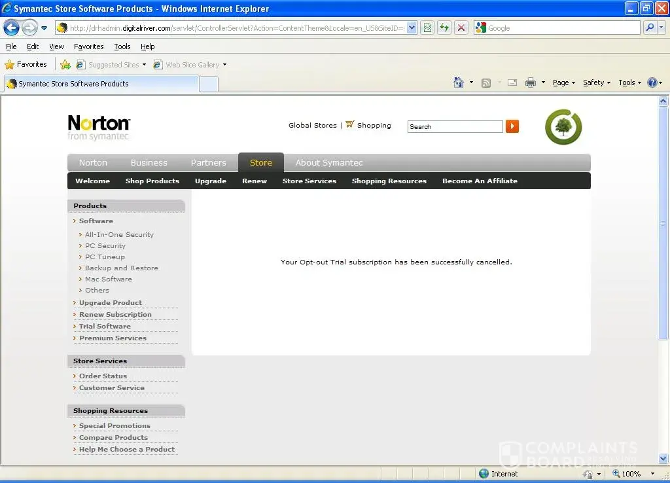670x483 pixels.
Task: Click the Norton site Search field
Action: [x=455, y=127]
